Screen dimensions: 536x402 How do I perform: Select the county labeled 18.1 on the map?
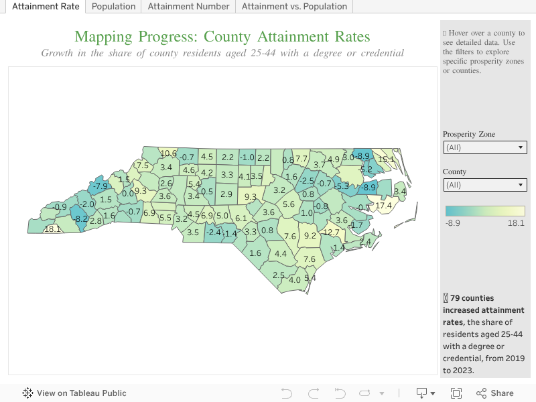click(52, 229)
